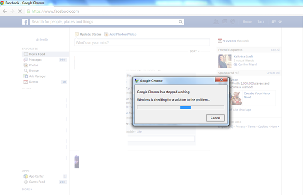This screenshot has height=195, width=303.
Task: Open Kaltrina Isufi profile name
Action: click(x=243, y=57)
